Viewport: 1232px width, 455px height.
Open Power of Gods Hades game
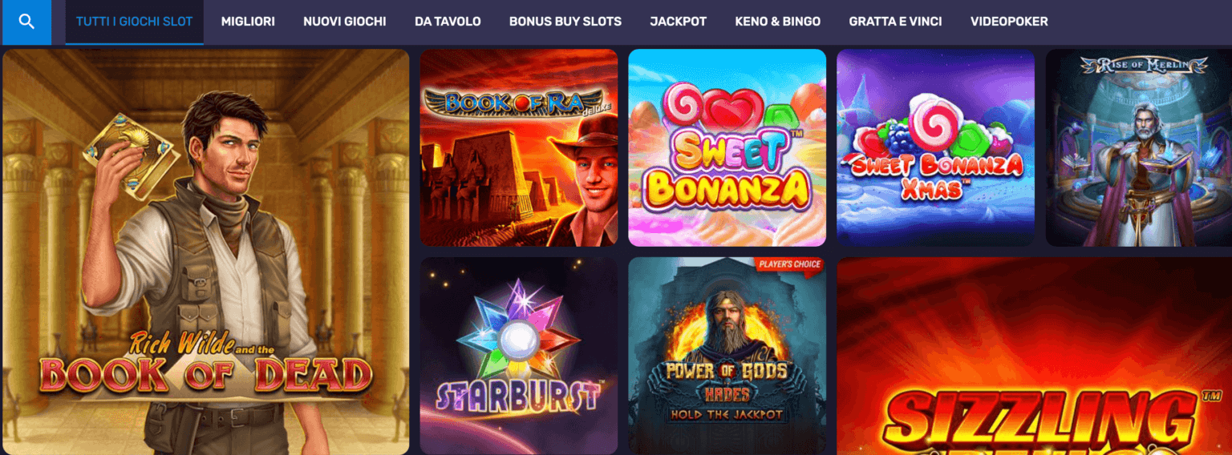pos(727,356)
